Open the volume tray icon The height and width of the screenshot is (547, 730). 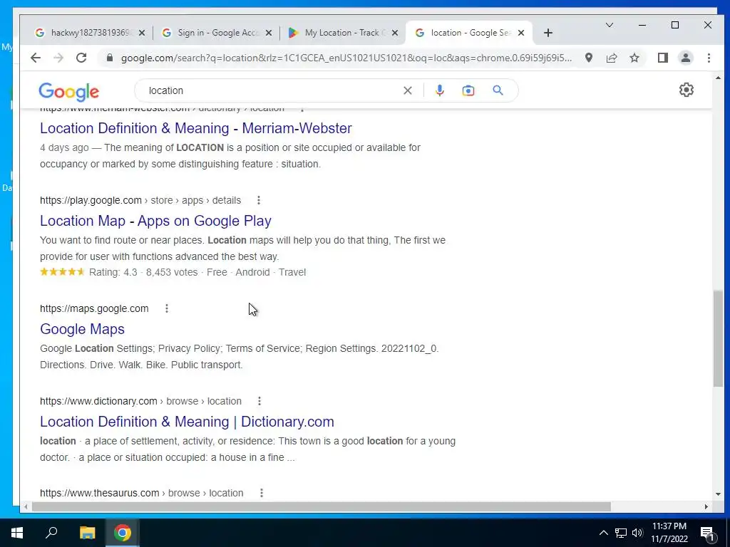pos(637,533)
